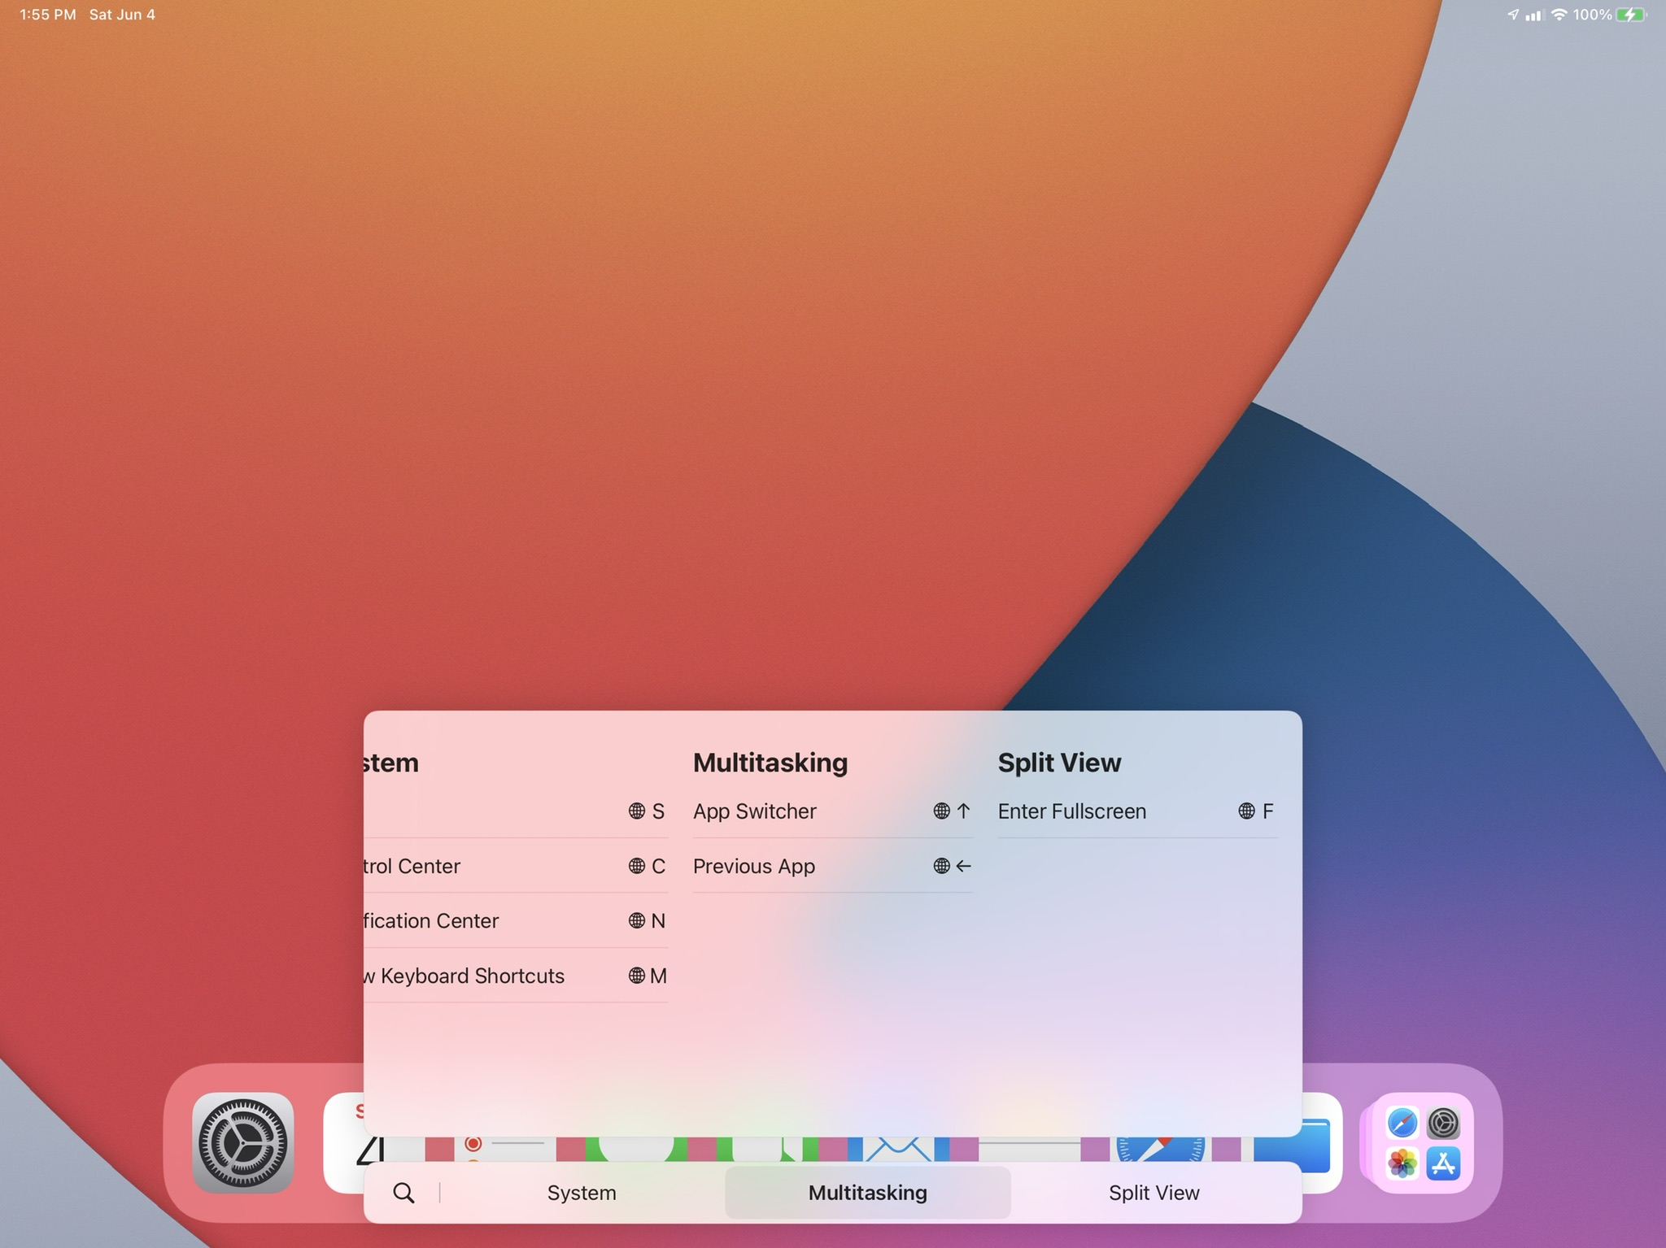Tap the Wi-Fi status icon
Image resolution: width=1666 pixels, height=1248 pixels.
click(1559, 15)
